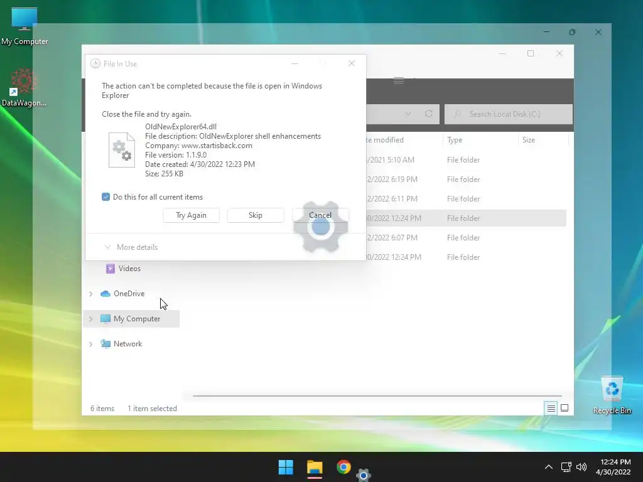Open My Computer desktop icon
Image resolution: width=643 pixels, height=482 pixels.
pyautogui.click(x=24, y=26)
